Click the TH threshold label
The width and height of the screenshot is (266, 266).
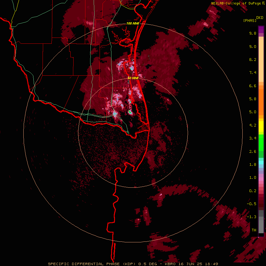tap(254, 230)
